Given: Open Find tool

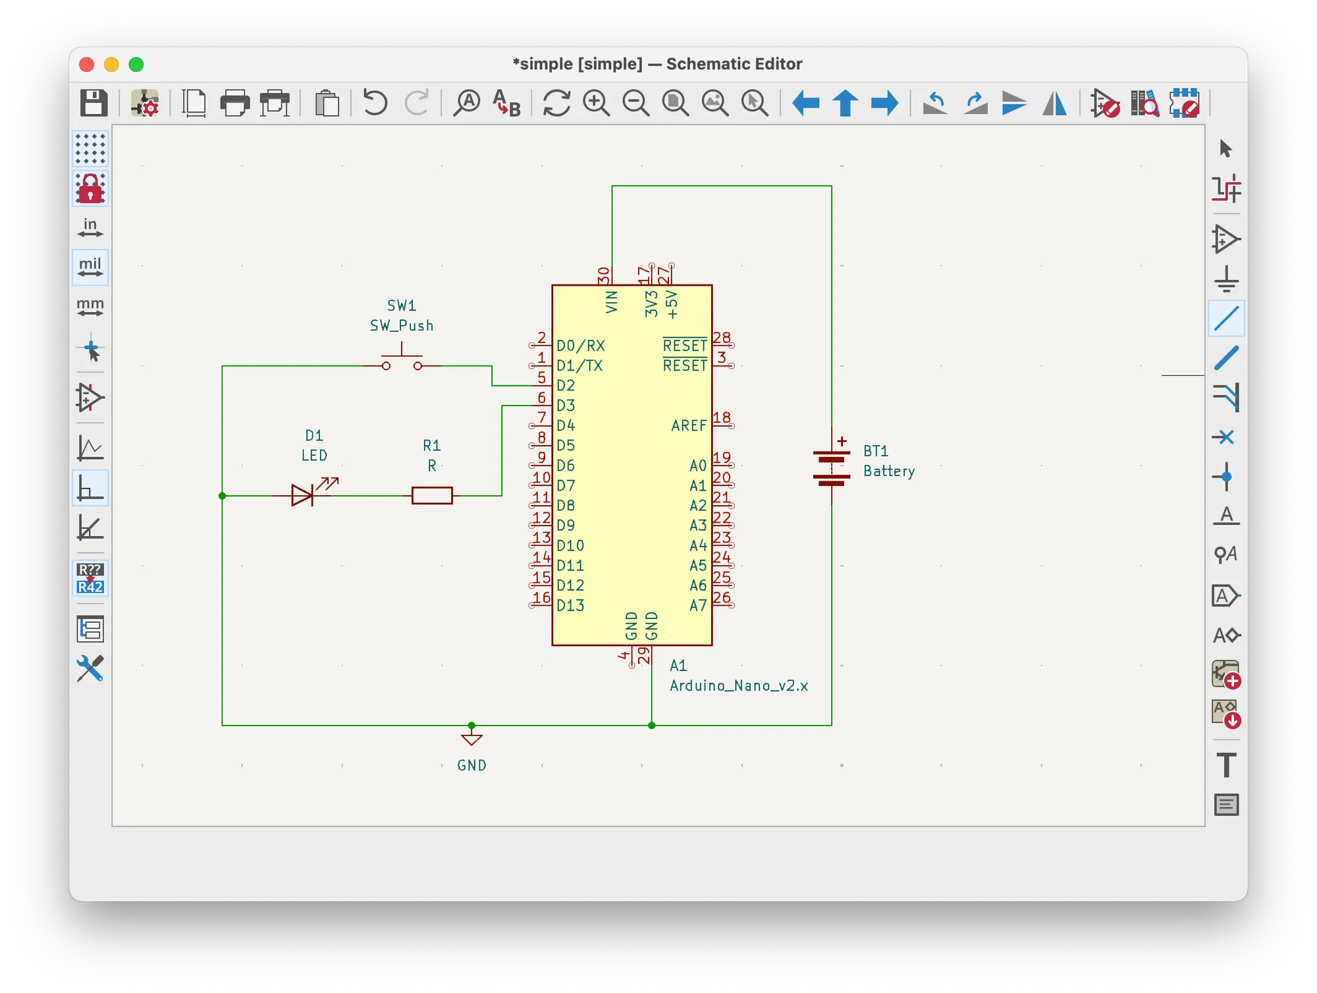Looking at the screenshot, I should click(467, 103).
